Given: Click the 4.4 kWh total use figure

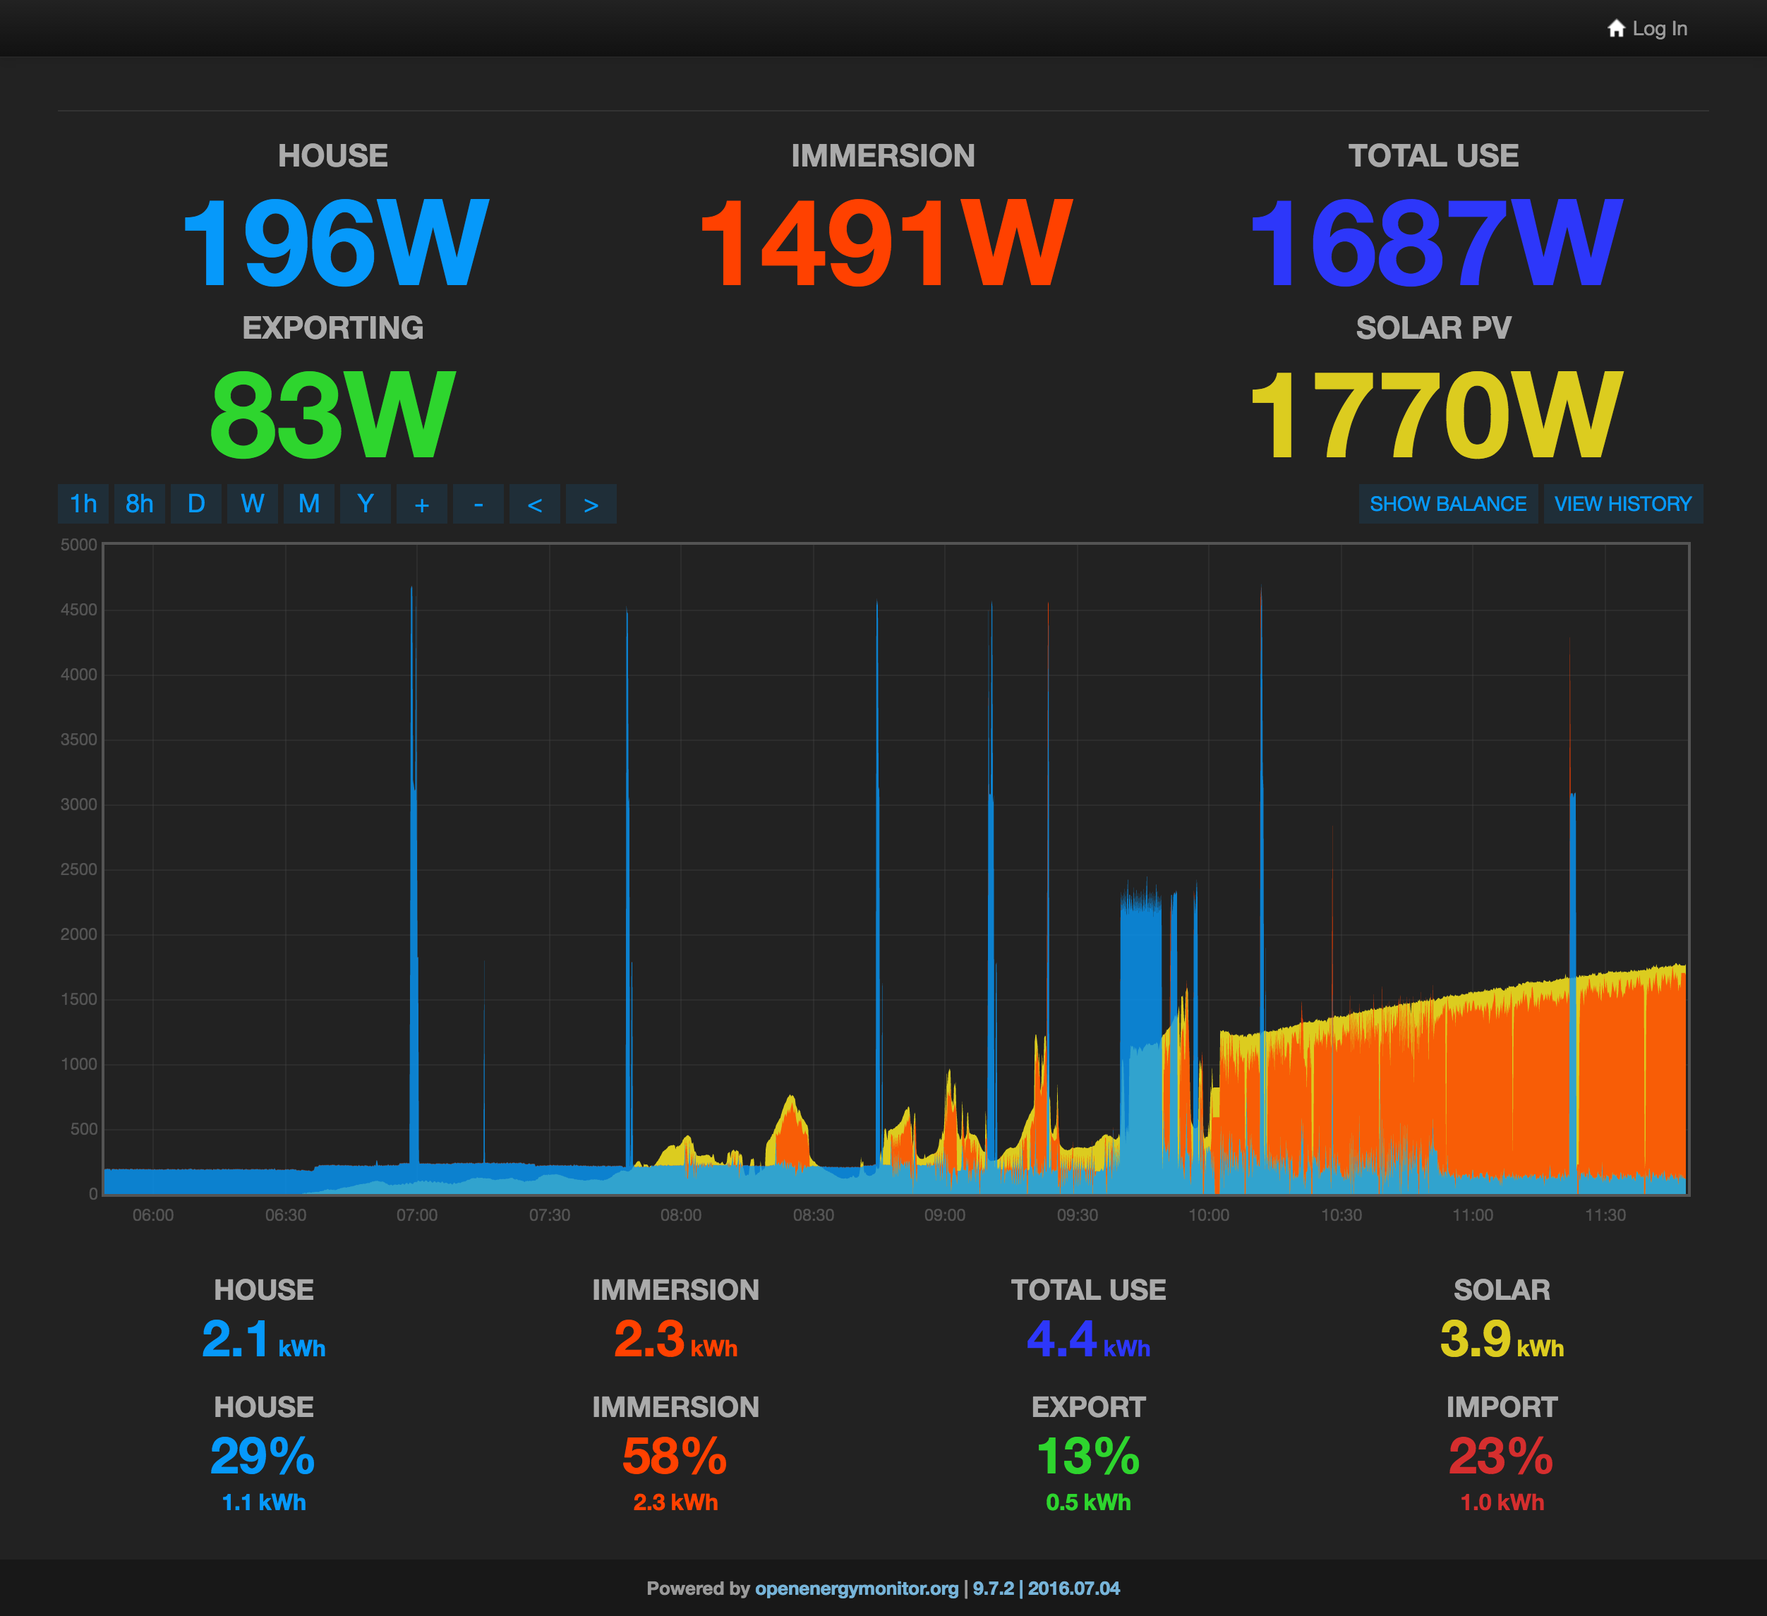Looking at the screenshot, I should coord(1089,1340).
